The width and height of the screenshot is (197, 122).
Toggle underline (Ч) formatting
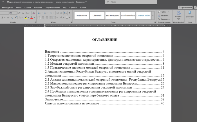(2, 17)
